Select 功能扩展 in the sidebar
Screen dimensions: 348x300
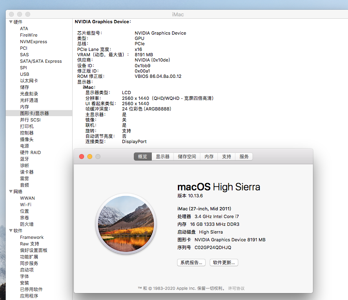[x=29, y=257]
